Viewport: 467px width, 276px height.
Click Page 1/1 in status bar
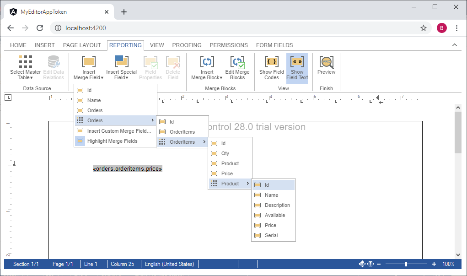[63, 264]
